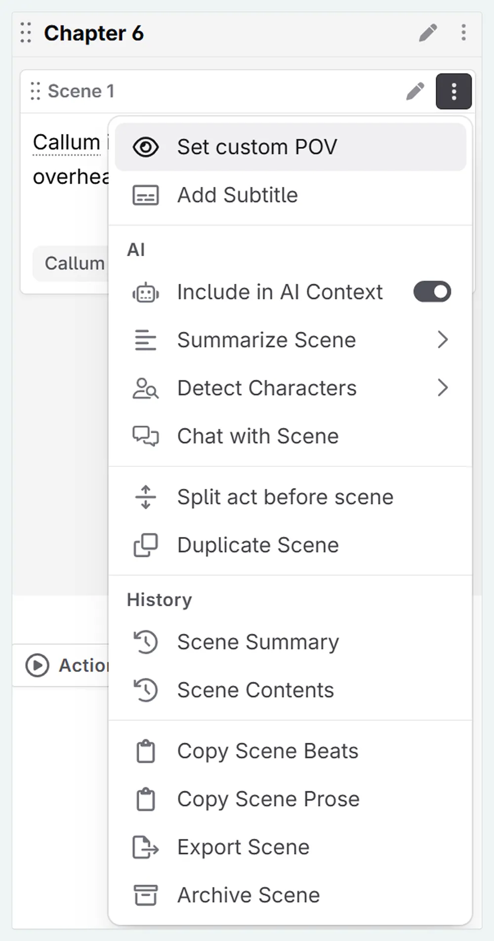Screen dimensions: 494x941
Task: Click the Chapter 6 edit pencil icon
Action: pyautogui.click(x=428, y=33)
